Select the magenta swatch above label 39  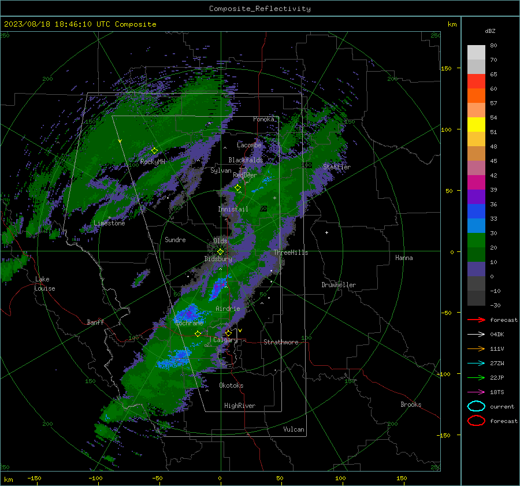point(476,182)
